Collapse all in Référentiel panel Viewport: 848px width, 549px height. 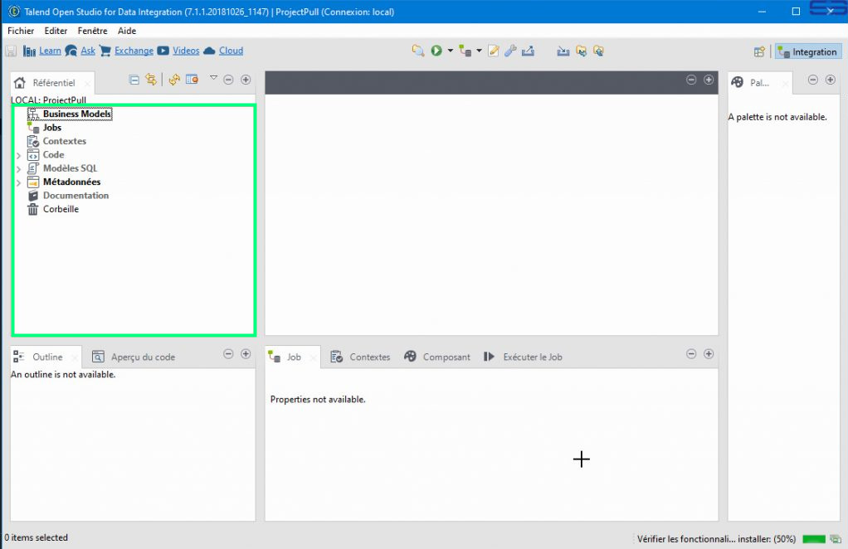coord(134,80)
